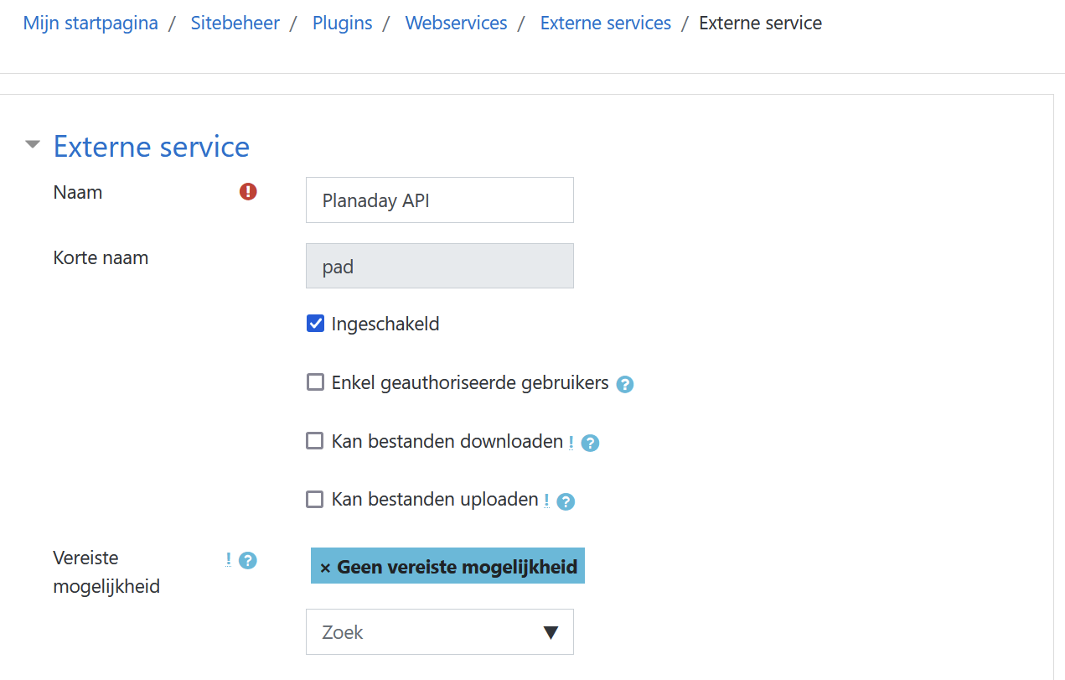Go to Sitebeheer breadcrumb

(235, 23)
